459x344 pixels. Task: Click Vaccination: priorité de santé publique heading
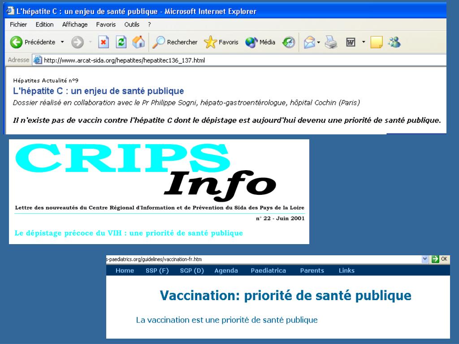point(286,296)
